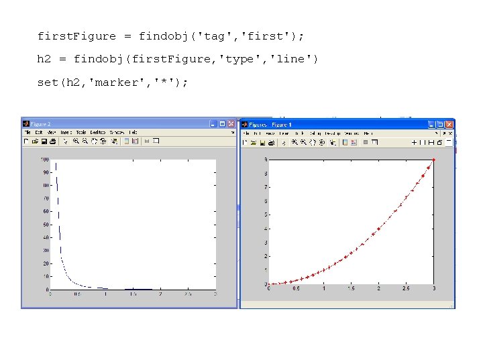The width and height of the screenshot is (483, 362).
Task: Click Show Plot Tools icon in Figure 2
Action: pos(156,141)
